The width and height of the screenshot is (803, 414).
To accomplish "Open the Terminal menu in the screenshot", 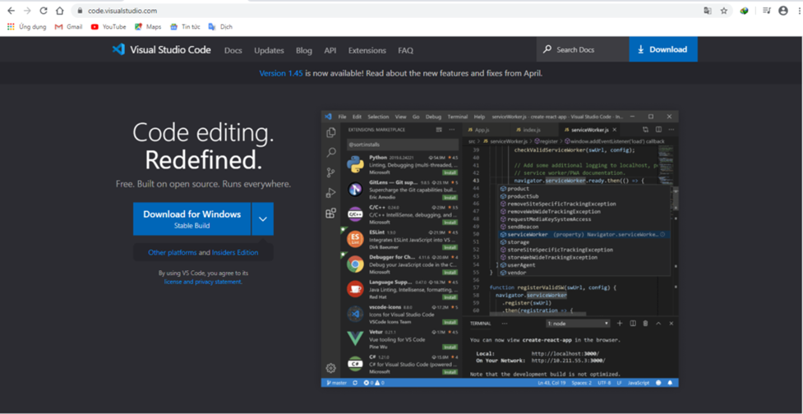I will (x=457, y=117).
